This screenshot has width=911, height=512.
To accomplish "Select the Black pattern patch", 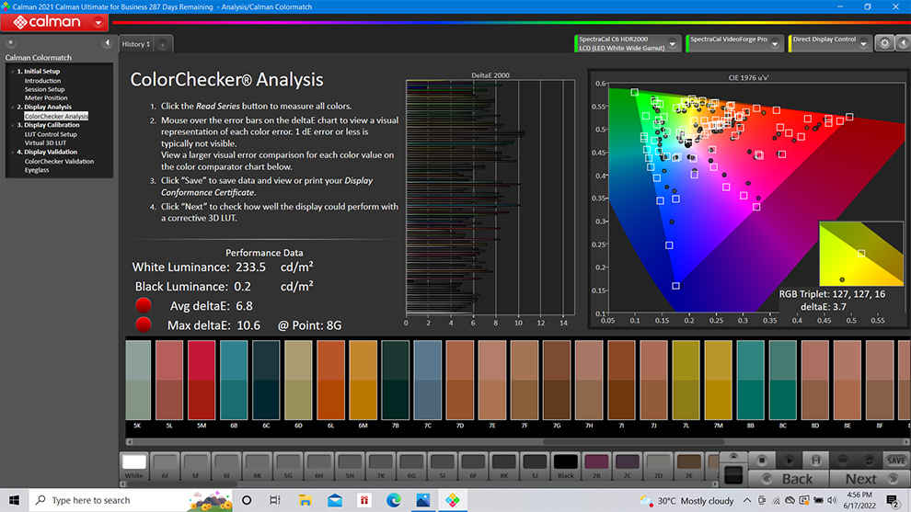I will 565,466.
